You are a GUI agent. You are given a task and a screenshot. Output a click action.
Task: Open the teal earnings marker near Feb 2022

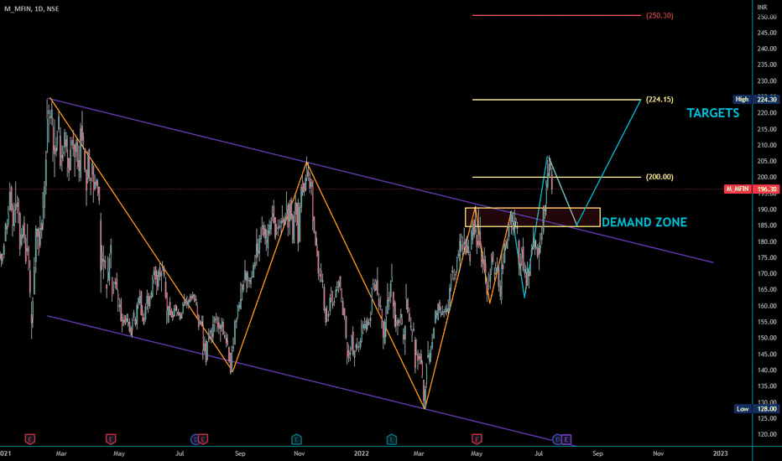[x=392, y=439]
